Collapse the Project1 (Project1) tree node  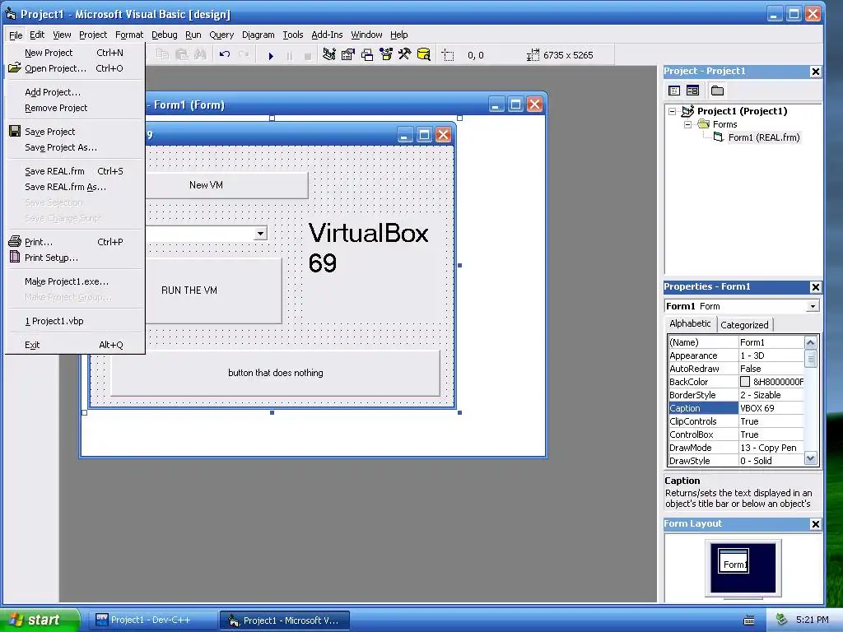tap(672, 111)
